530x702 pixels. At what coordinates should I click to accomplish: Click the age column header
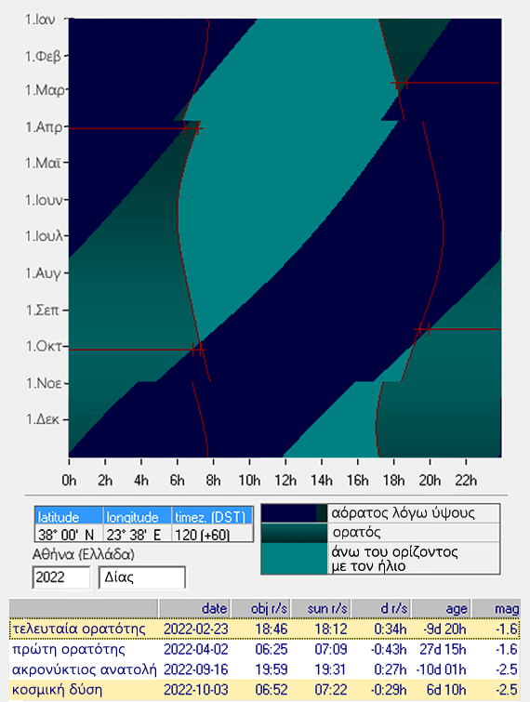(441, 608)
